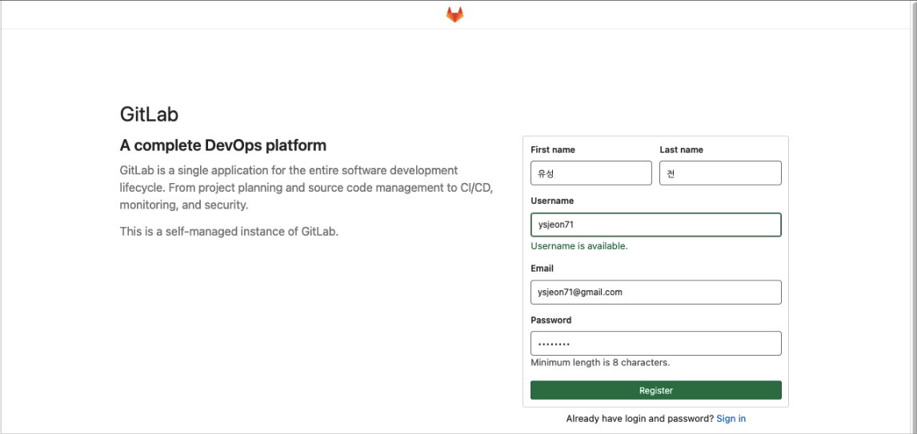Click the Email field with ysjeon71@gmail.com
The image size is (917, 434).
point(656,292)
